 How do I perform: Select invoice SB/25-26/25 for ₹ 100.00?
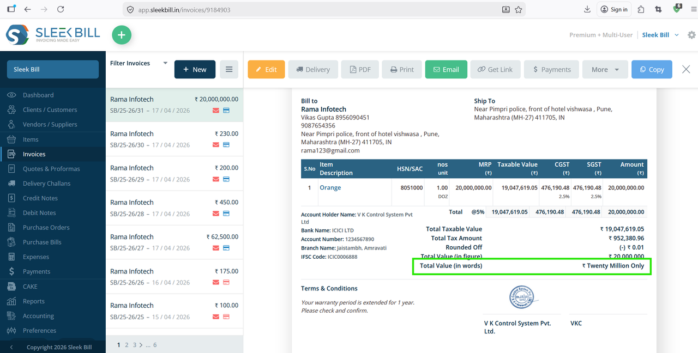pyautogui.click(x=174, y=311)
